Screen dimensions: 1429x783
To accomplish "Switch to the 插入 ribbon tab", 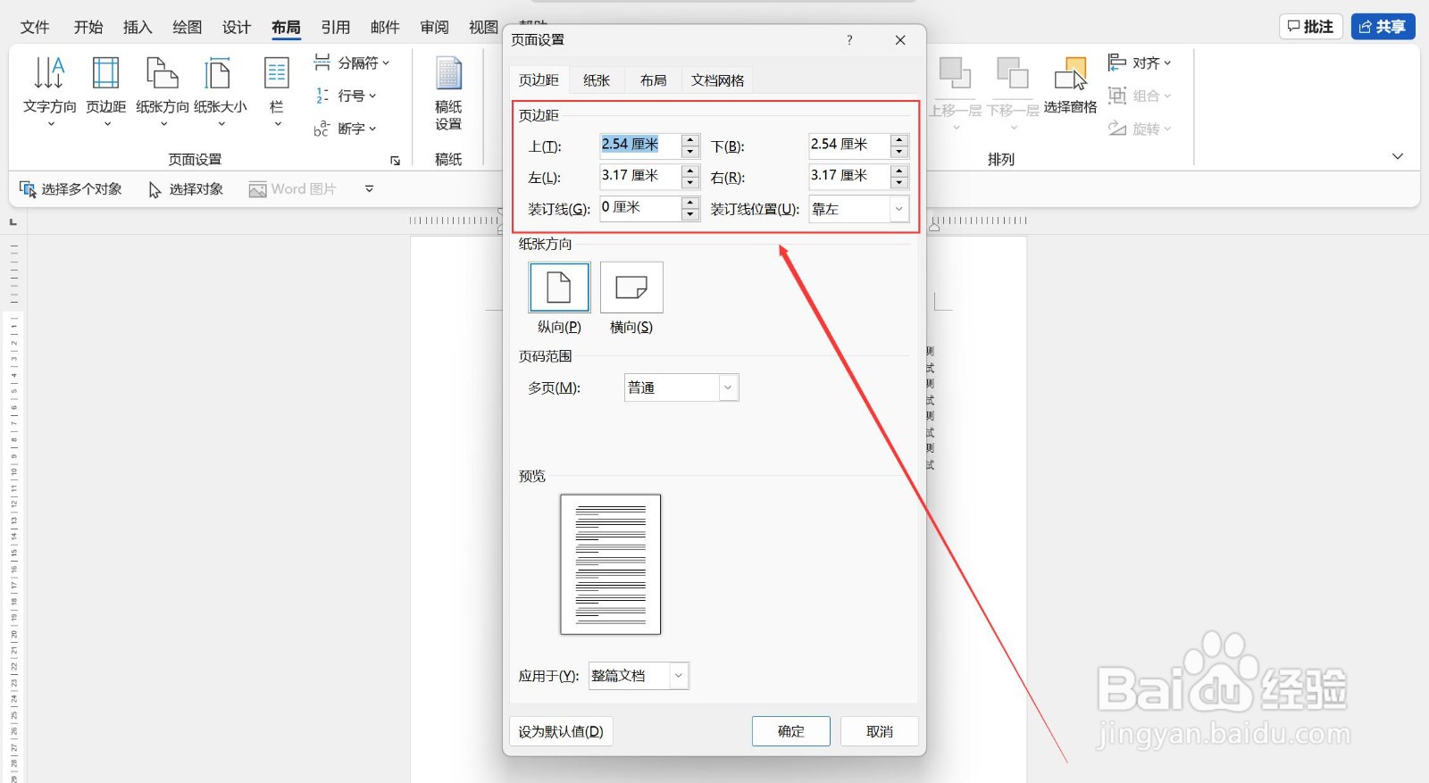I will tap(138, 28).
